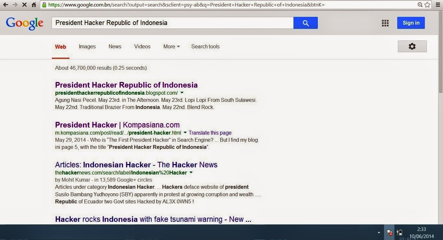Go forward with browser forward arrow
This screenshot has width=443, height=240.
[15, 5]
